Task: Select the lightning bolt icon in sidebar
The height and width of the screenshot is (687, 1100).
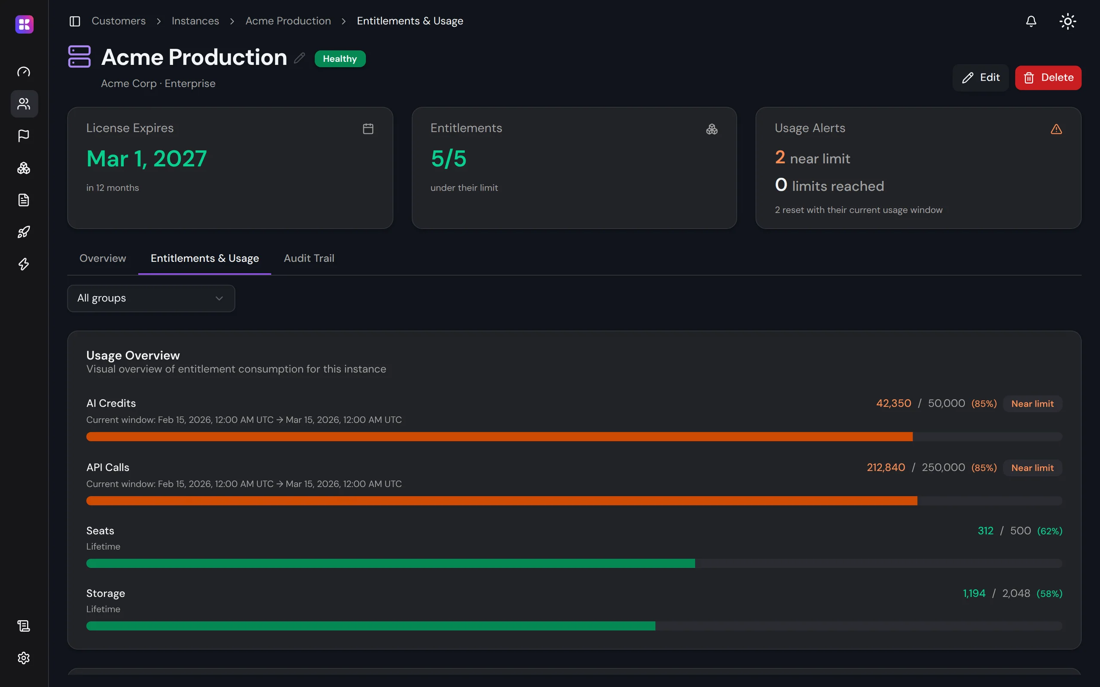Action: tap(24, 264)
